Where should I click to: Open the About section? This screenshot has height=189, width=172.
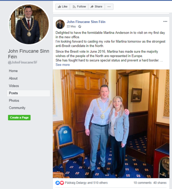tap(13, 78)
